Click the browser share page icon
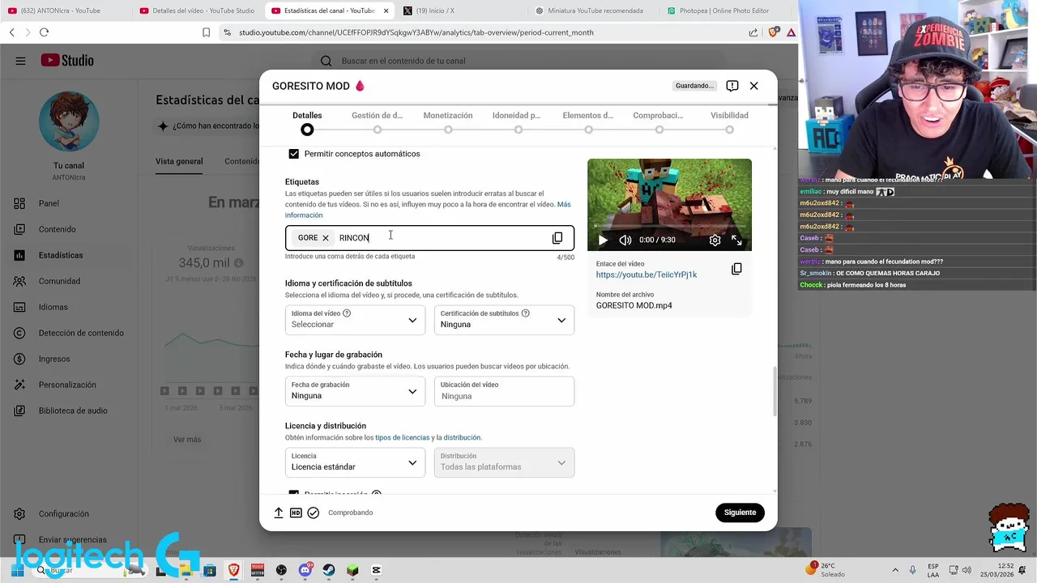Viewport: 1037px width, 583px height. click(x=753, y=32)
